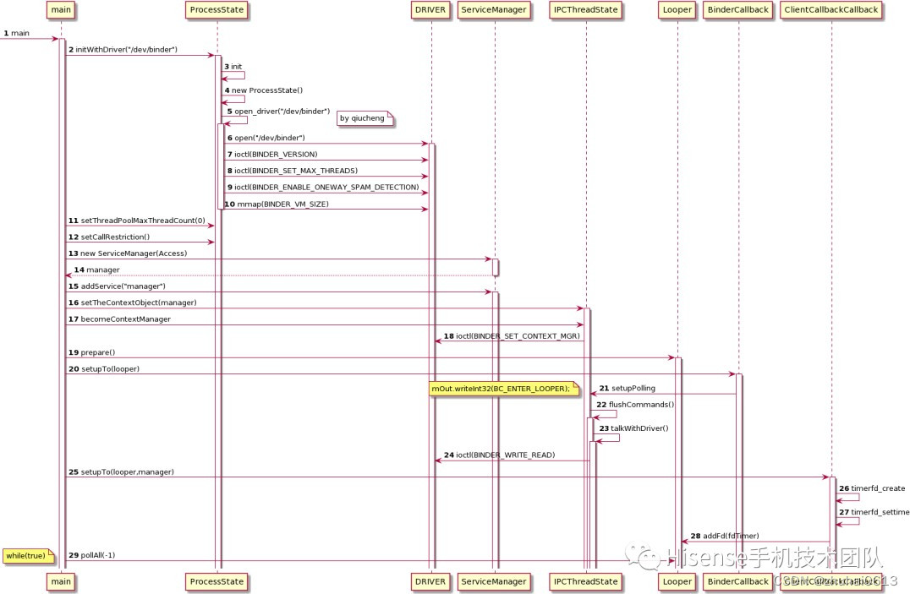
Task: Select the setupTo(looper,manager) message label
Action: coord(121,472)
